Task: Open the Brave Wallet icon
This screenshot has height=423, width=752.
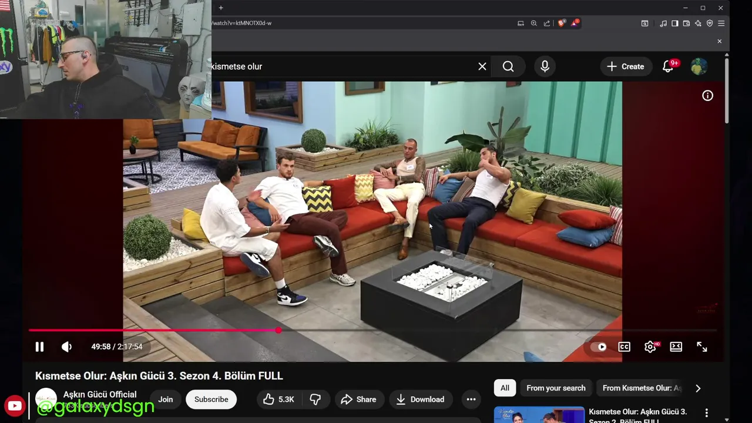Action: click(686, 23)
